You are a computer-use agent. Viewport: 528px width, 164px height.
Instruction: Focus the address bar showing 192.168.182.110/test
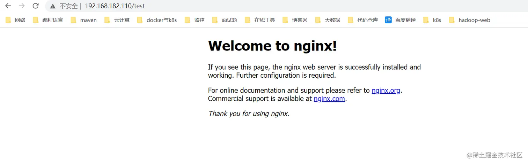click(x=286, y=6)
